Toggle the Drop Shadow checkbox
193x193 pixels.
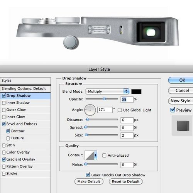(4, 96)
